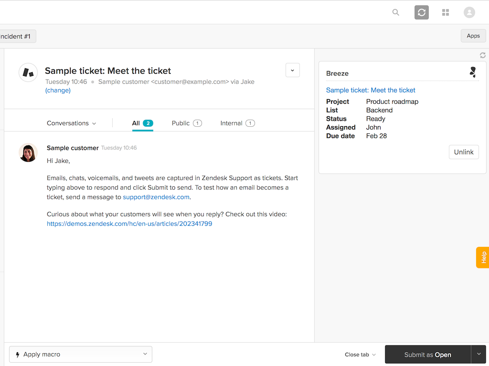489x366 pixels.
Task: Switch to the Public conversations tab
Action: point(187,123)
